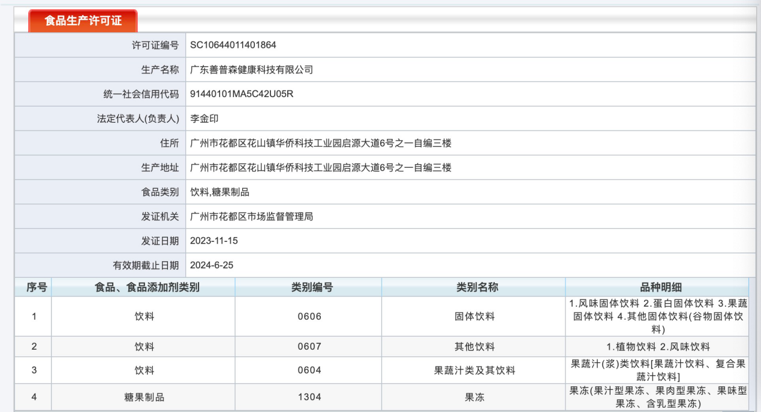Click expiry date 2024-6-25
Viewport: 761px width, 412px height.
pyautogui.click(x=212, y=265)
